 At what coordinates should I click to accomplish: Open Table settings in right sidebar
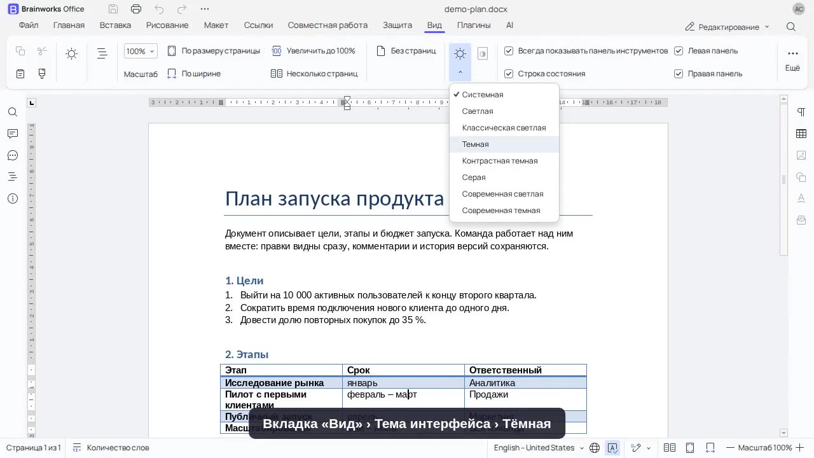(801, 134)
